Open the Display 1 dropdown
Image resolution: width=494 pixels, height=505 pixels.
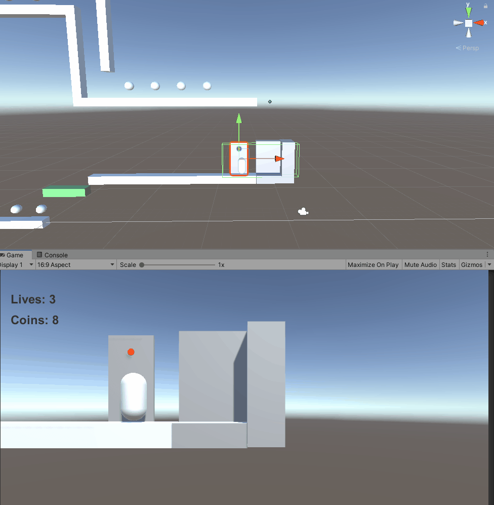[x=15, y=264]
